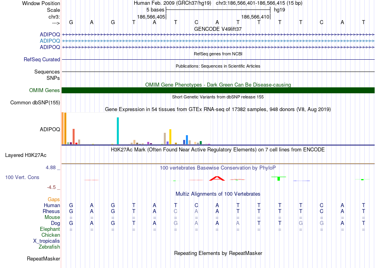The image size is (375, 268).
Task: Open Repeating Elements by RepeatMasker title
Action: (x=218, y=253)
